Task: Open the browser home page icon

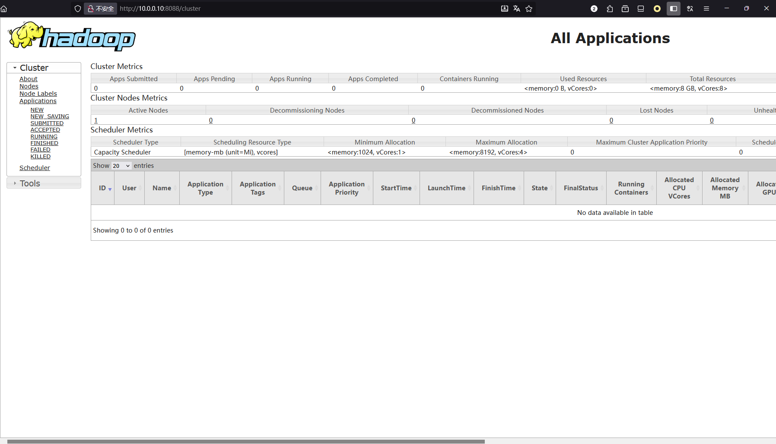Action: point(4,8)
